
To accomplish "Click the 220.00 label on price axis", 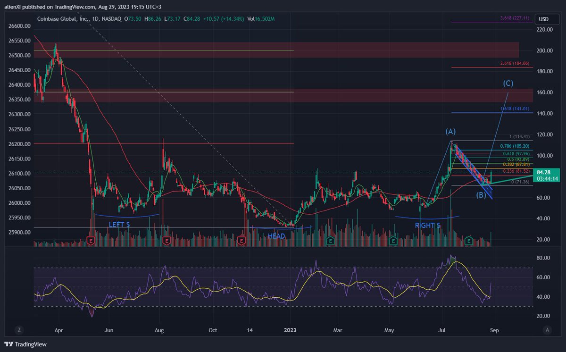I will (x=544, y=29).
